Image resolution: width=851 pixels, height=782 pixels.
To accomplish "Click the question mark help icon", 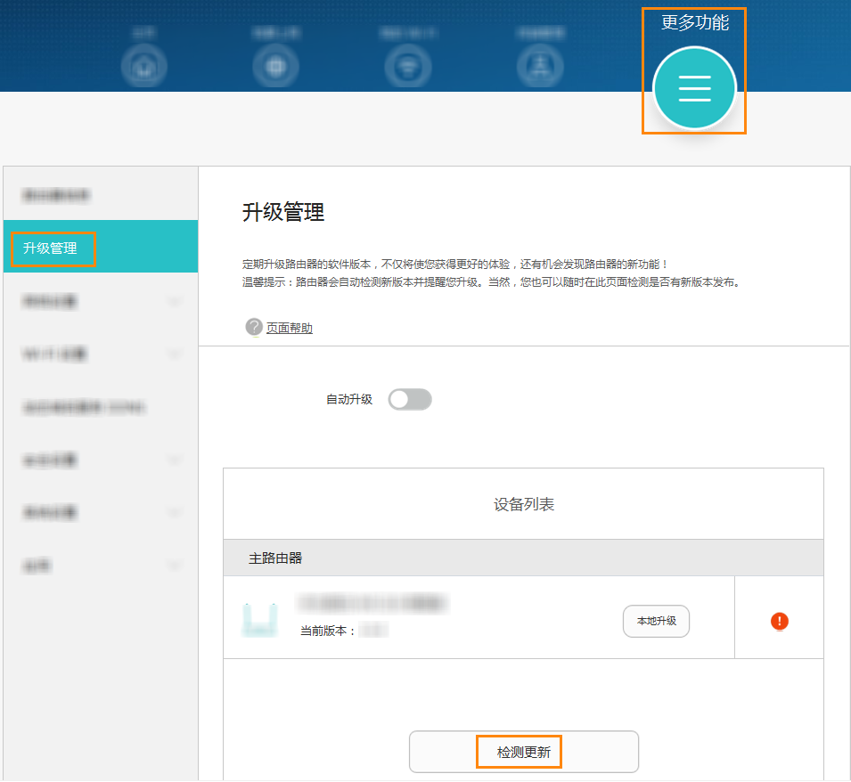I will point(254,327).
